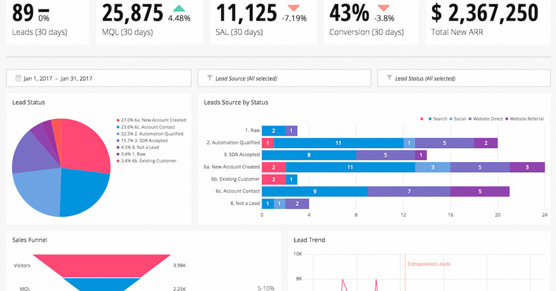Viewport: 556px width, 291px height.
Task: Click the purple segment 7 in the 6c. Account Contact bar
Action: pyautogui.click(x=409, y=191)
